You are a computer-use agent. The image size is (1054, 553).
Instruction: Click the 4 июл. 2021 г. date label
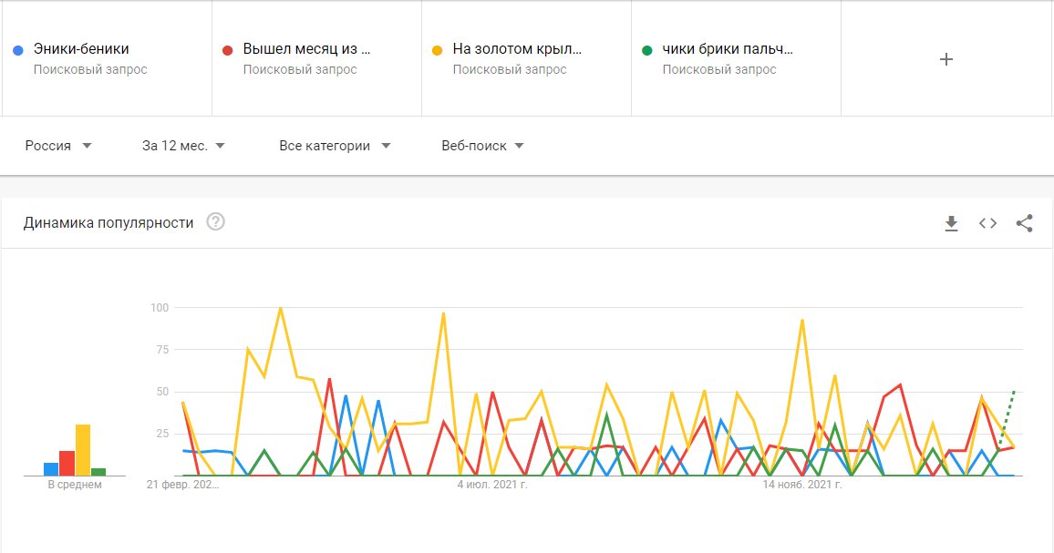coord(492,485)
